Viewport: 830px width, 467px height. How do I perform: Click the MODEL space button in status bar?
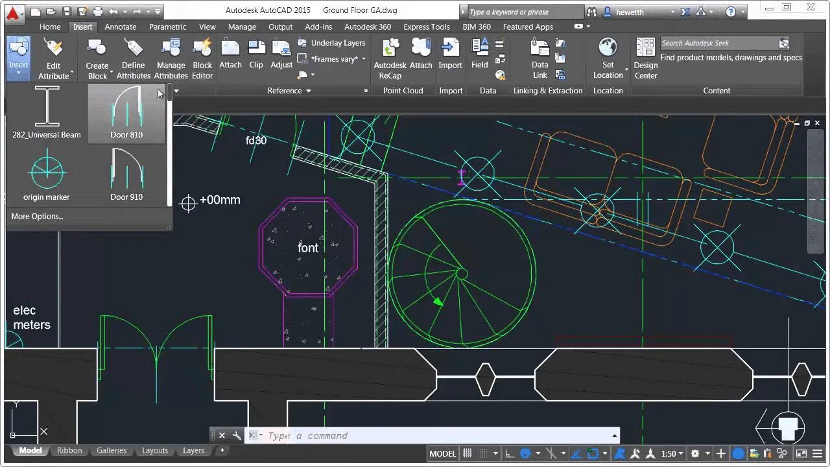(443, 453)
